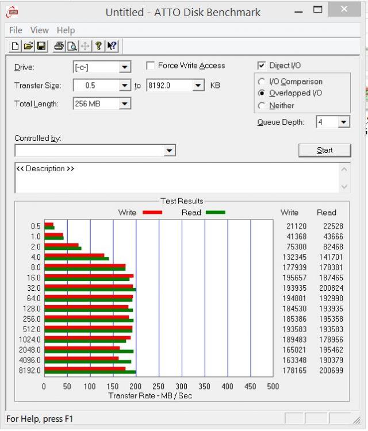Expand the maximum transfer size 8192.0 dropdown
368x431 pixels.
(198, 86)
